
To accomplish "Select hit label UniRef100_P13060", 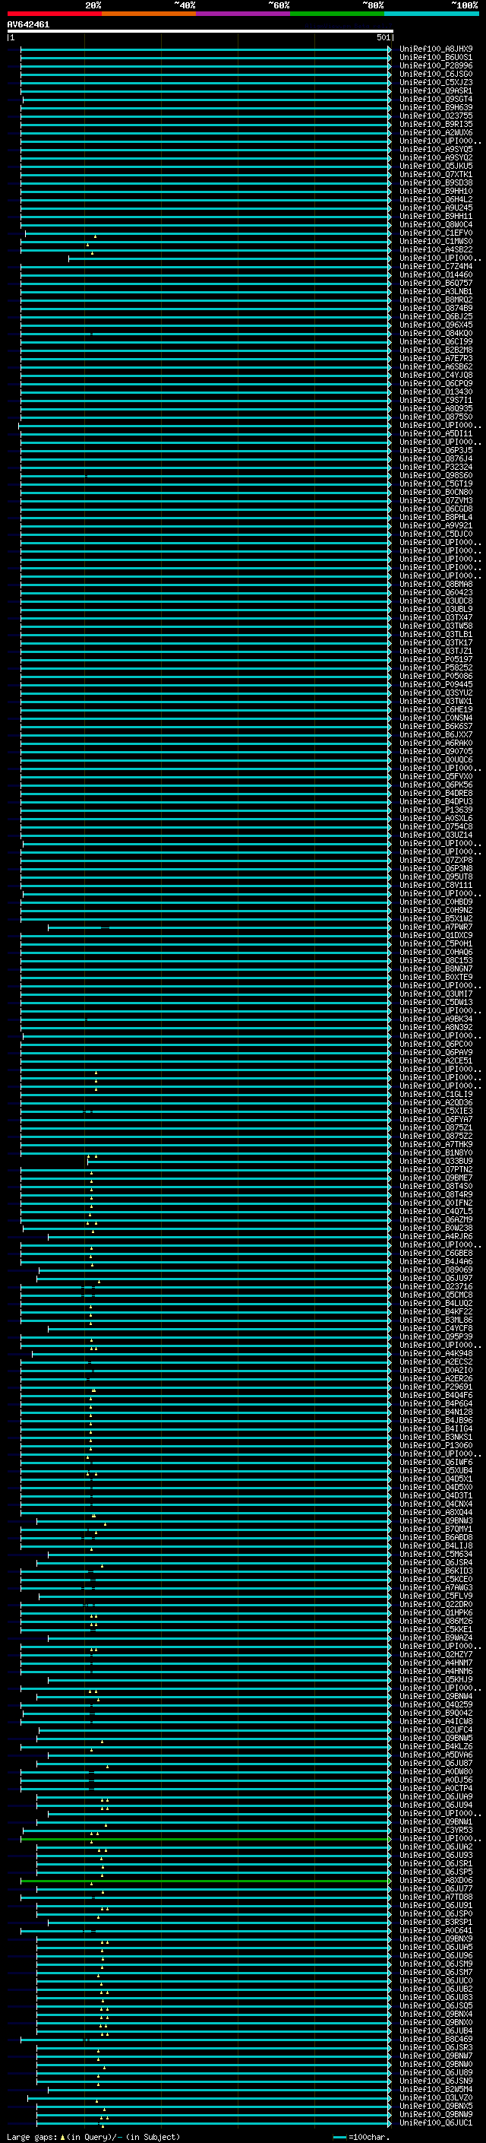I will (436, 1445).
